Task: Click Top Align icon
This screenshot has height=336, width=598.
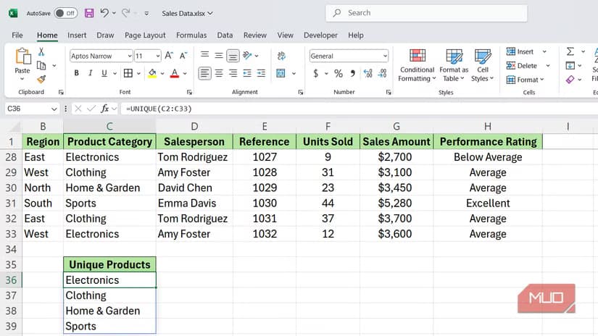Action: [x=205, y=55]
